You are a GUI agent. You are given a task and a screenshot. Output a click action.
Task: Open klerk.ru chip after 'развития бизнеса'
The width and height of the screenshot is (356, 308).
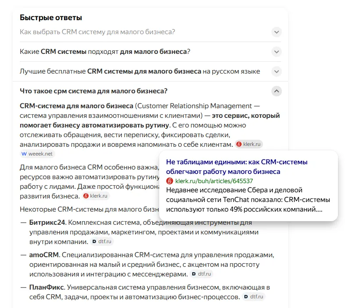point(96,196)
